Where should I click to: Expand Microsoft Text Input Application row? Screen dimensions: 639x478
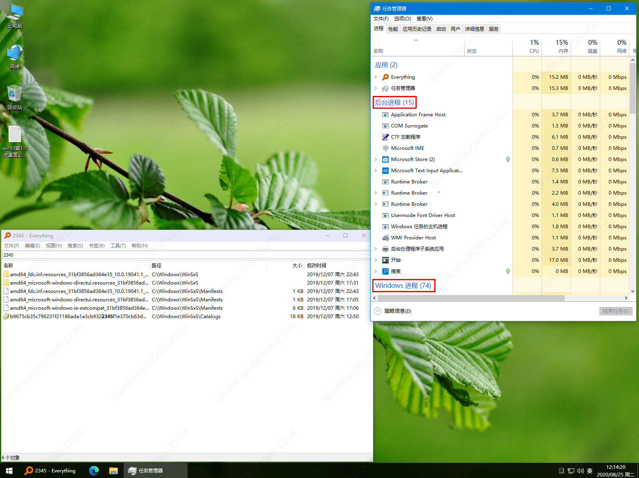376,171
